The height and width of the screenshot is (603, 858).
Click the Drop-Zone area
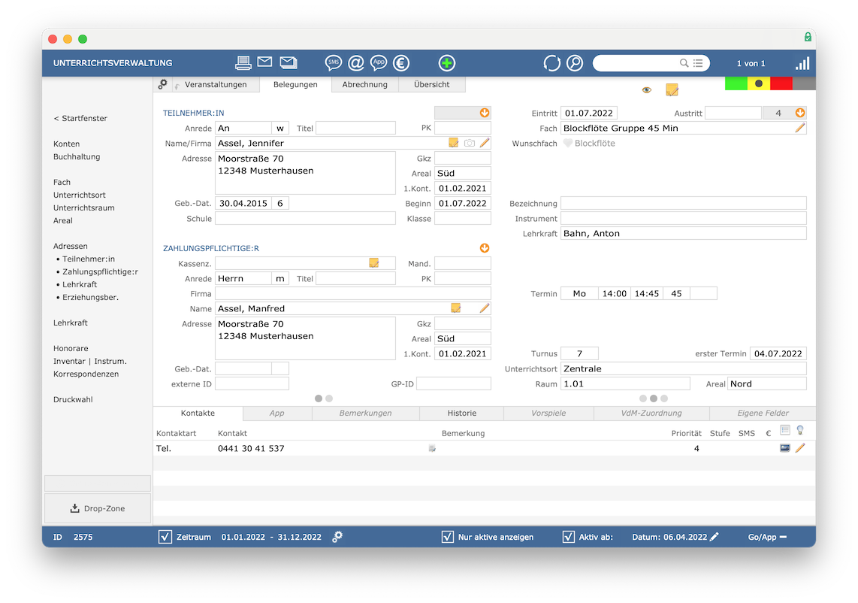(x=98, y=508)
